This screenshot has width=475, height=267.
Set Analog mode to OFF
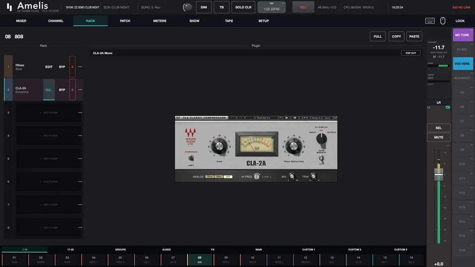[x=228, y=177]
